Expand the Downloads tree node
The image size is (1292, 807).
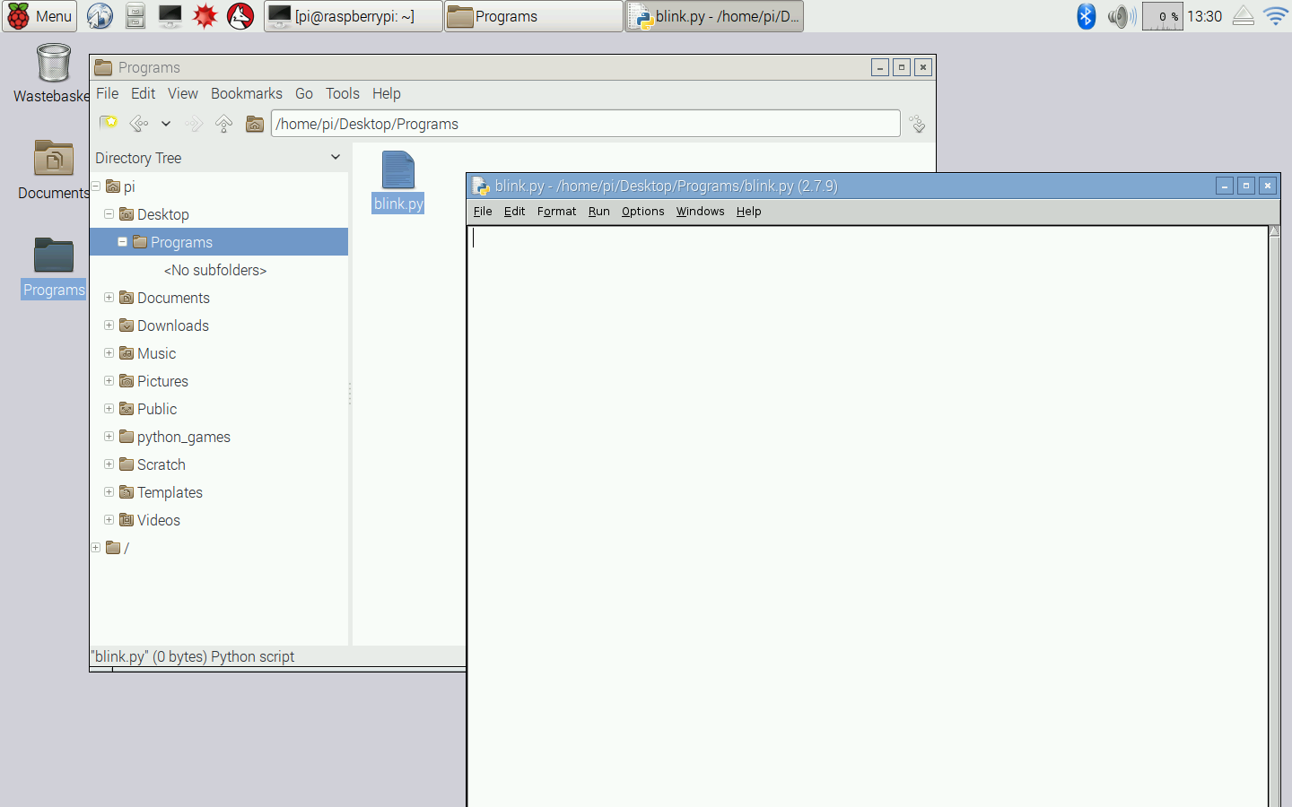point(109,325)
